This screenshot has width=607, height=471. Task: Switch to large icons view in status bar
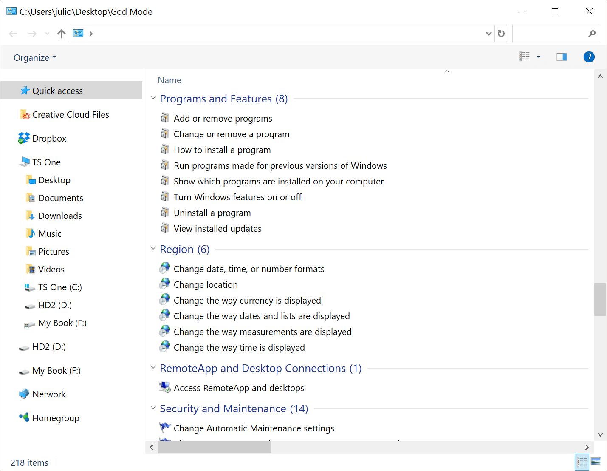click(596, 462)
